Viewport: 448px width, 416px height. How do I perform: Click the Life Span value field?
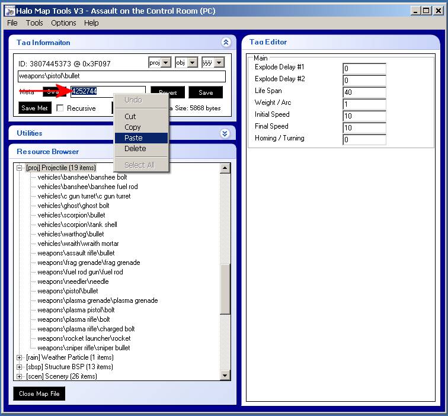(x=364, y=92)
